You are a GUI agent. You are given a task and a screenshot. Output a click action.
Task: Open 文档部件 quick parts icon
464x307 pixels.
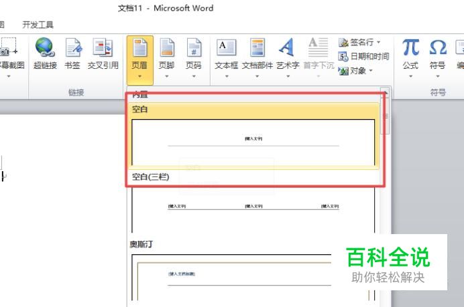pyautogui.click(x=257, y=47)
